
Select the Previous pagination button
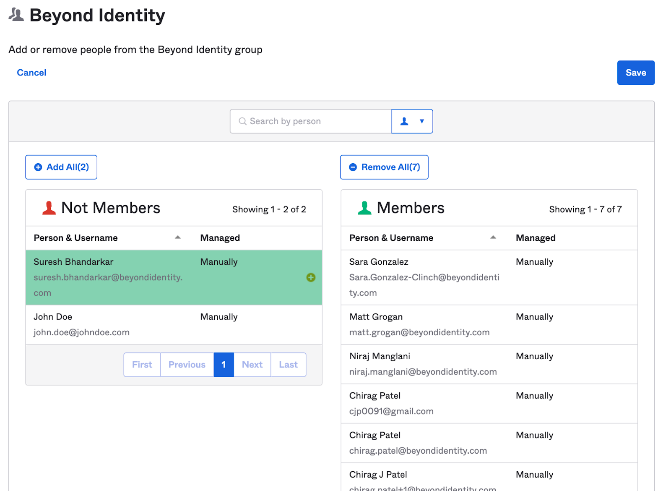[187, 365]
